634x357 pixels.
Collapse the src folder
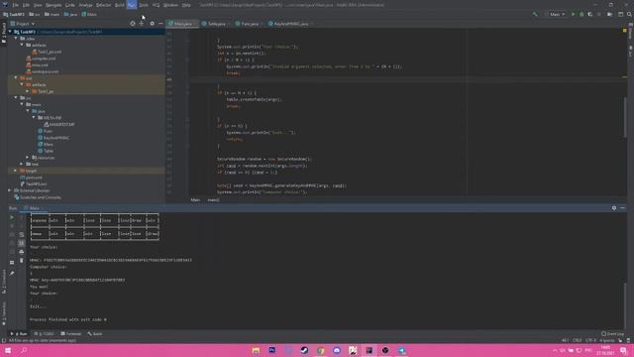coord(16,97)
